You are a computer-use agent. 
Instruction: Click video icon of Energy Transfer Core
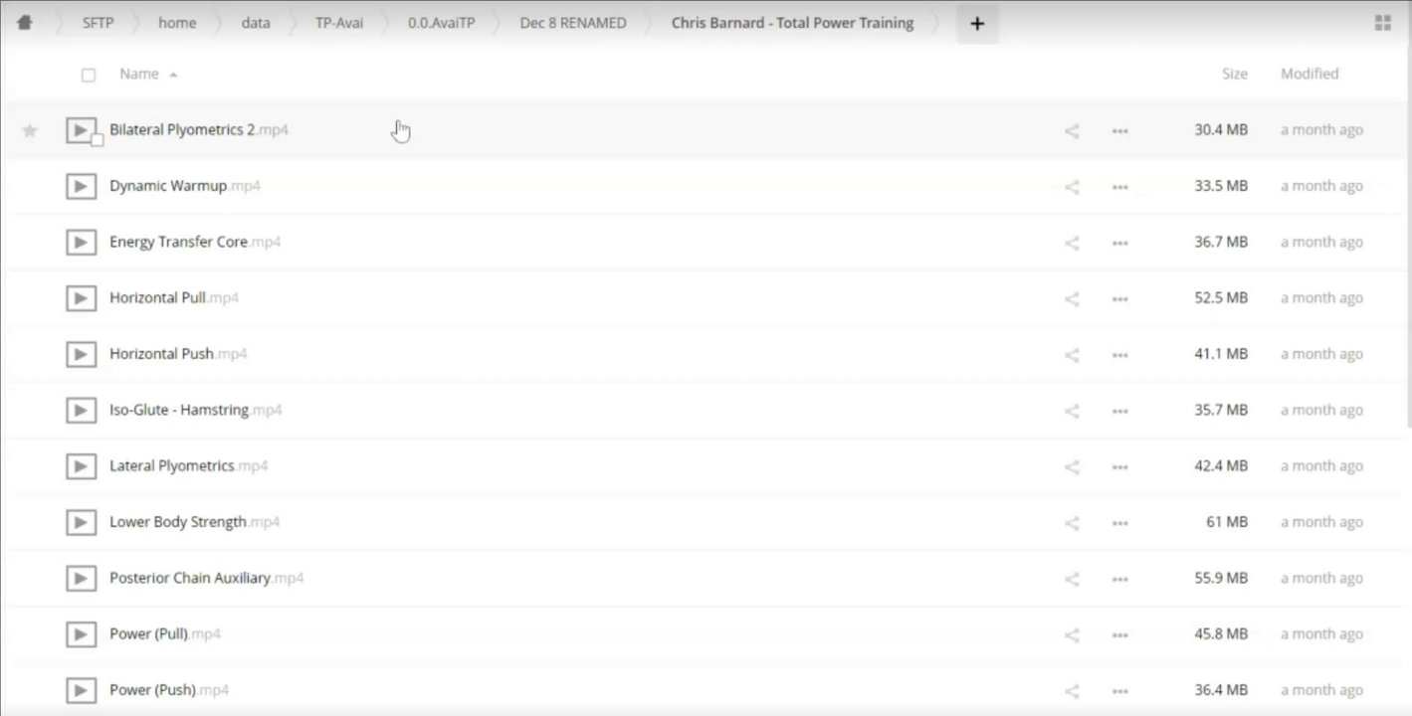tap(81, 242)
